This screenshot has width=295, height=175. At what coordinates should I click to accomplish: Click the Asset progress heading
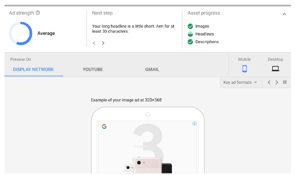tap(204, 13)
